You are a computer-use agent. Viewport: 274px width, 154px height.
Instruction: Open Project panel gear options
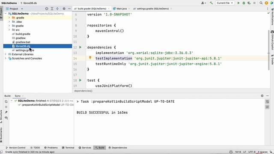click(64, 9)
